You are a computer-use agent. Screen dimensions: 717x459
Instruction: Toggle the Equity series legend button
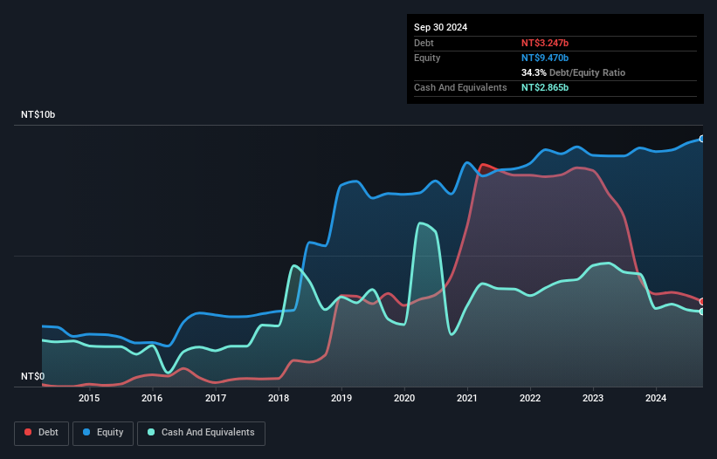tap(103, 433)
